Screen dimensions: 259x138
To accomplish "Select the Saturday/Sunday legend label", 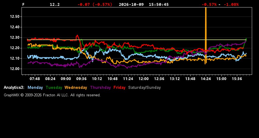I will (144, 88).
